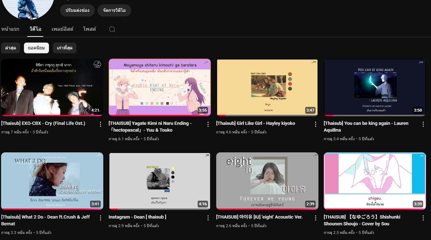431x240 pixels.
Task: Click the 'การดู 3.4 หมื่น ครั้ง' view count text
Action: click(x=339, y=139)
